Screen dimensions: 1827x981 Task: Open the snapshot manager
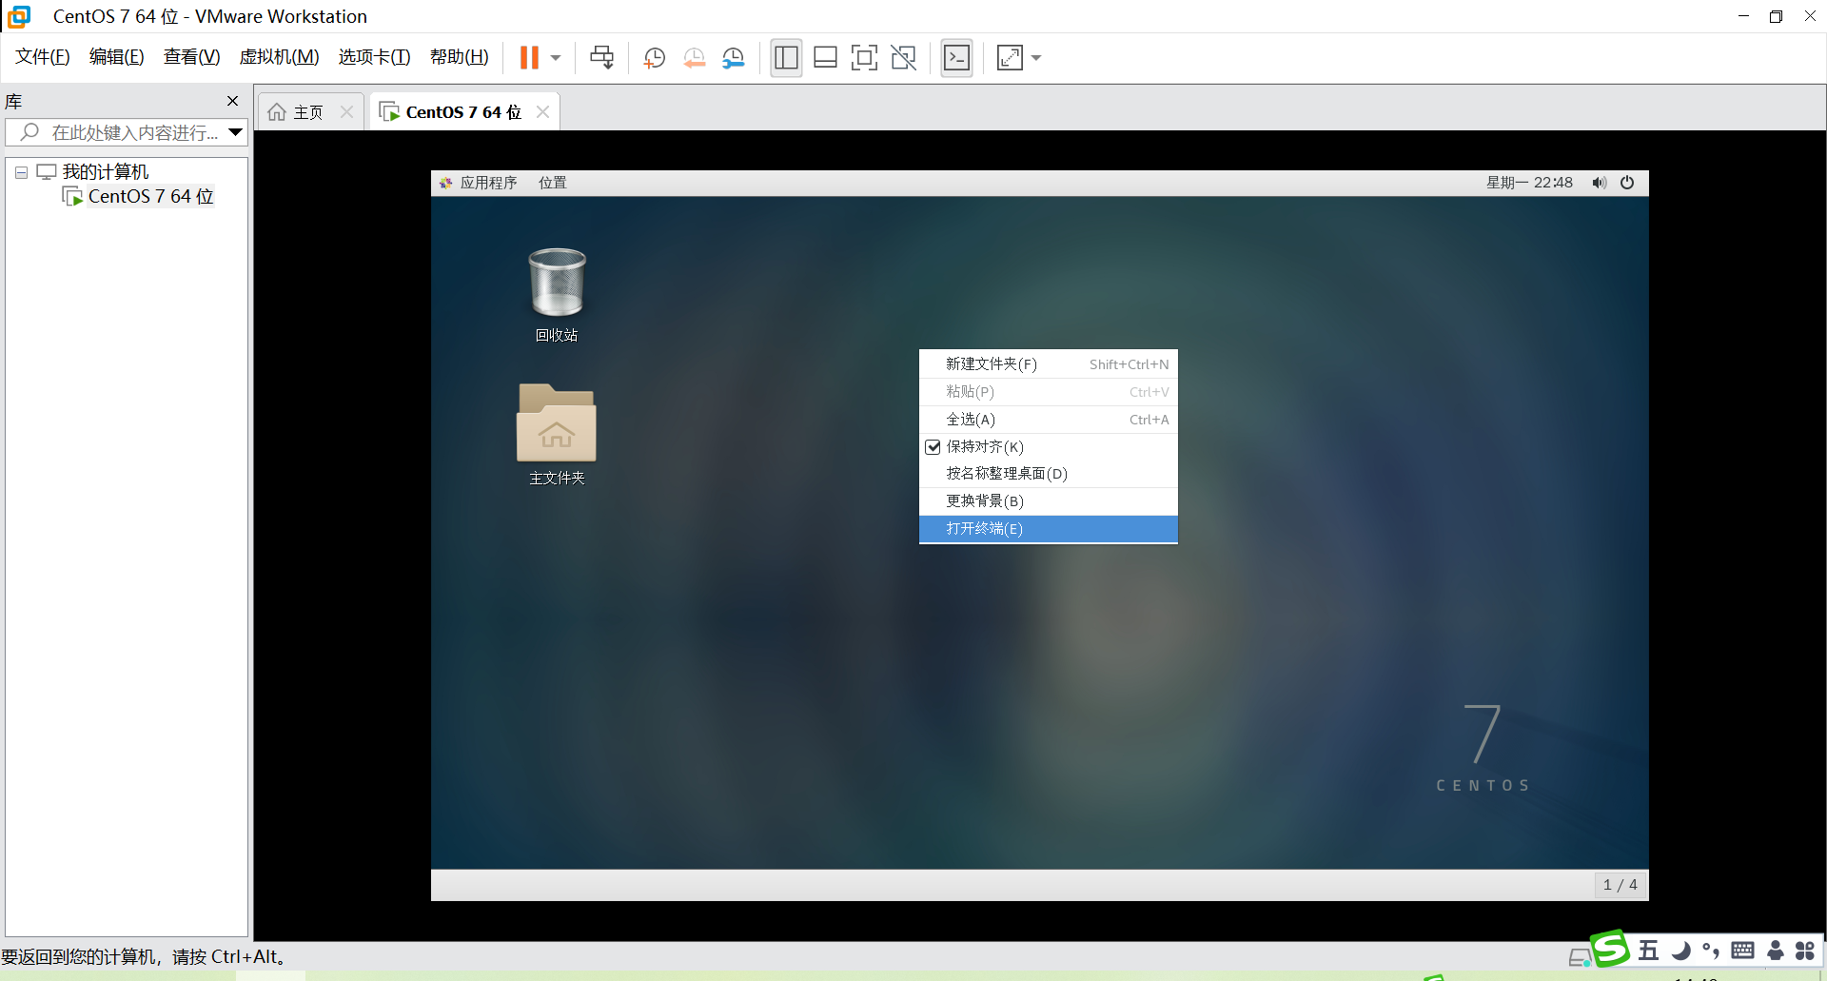pyautogui.click(x=733, y=58)
